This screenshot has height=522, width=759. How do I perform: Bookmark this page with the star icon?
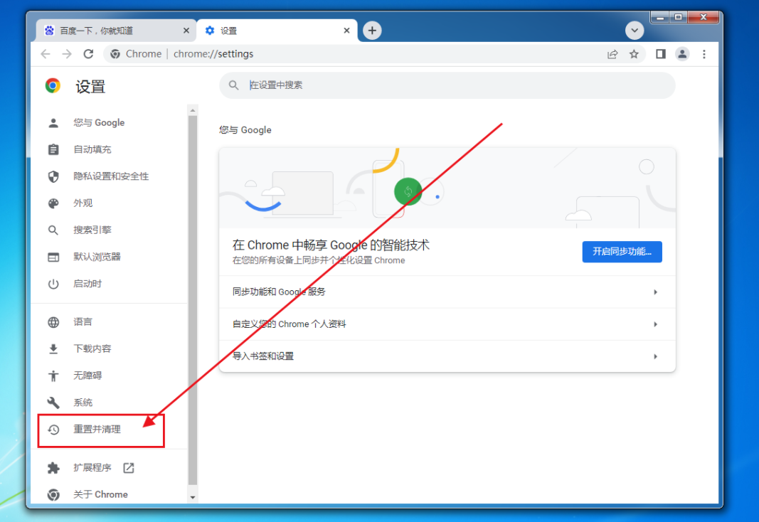coord(634,54)
